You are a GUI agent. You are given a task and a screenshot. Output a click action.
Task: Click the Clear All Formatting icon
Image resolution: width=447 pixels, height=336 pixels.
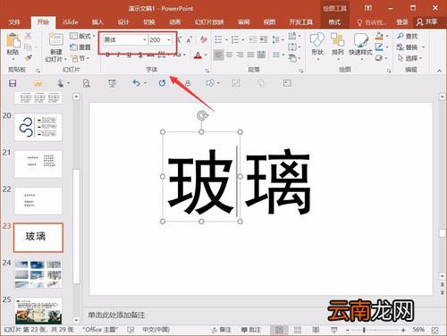[204, 40]
